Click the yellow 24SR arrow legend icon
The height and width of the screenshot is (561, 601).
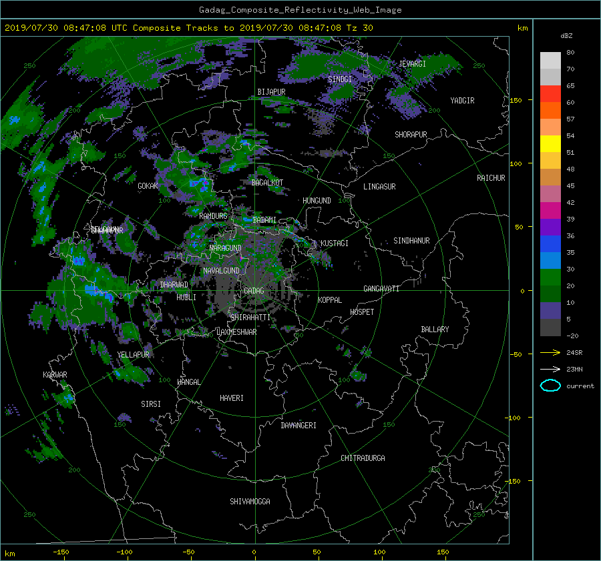[x=550, y=352]
